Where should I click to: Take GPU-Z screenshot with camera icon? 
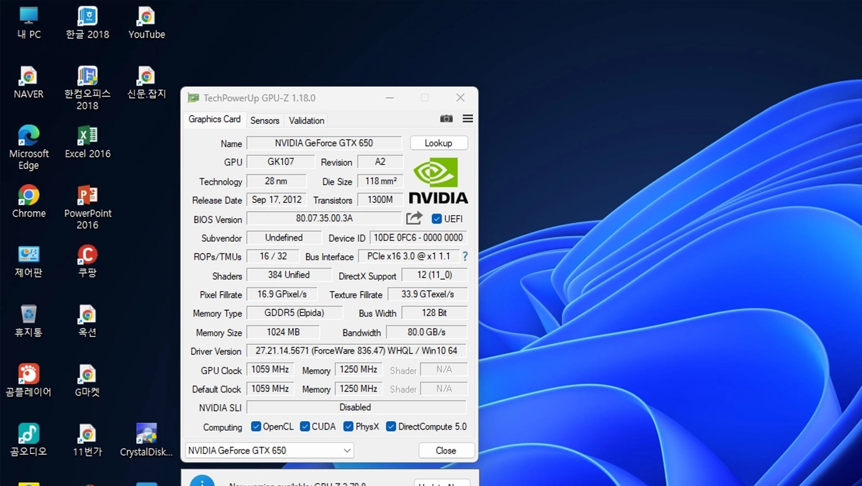(x=446, y=119)
